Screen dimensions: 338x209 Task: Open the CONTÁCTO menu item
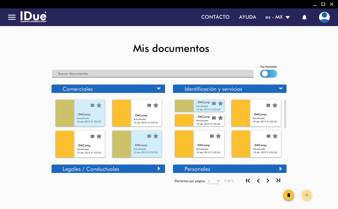tap(215, 17)
